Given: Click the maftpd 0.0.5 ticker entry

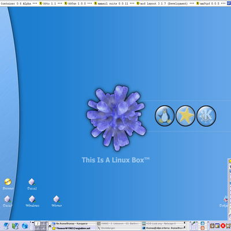Looking at the screenshot, I should pyautogui.click(x=208, y=3).
